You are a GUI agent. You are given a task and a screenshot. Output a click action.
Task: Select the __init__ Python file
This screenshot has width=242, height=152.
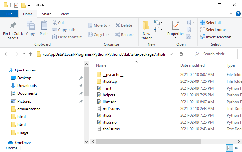coord(109,88)
